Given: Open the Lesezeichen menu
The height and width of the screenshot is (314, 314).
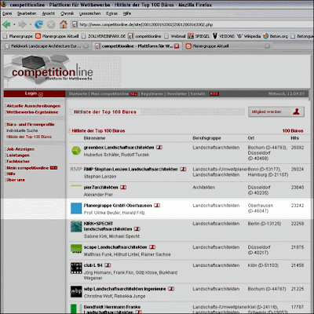Looking at the screenshot, I should [89, 13].
